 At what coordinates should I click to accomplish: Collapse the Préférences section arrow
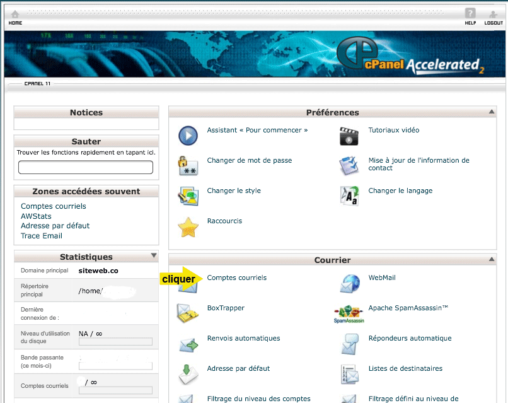point(492,112)
